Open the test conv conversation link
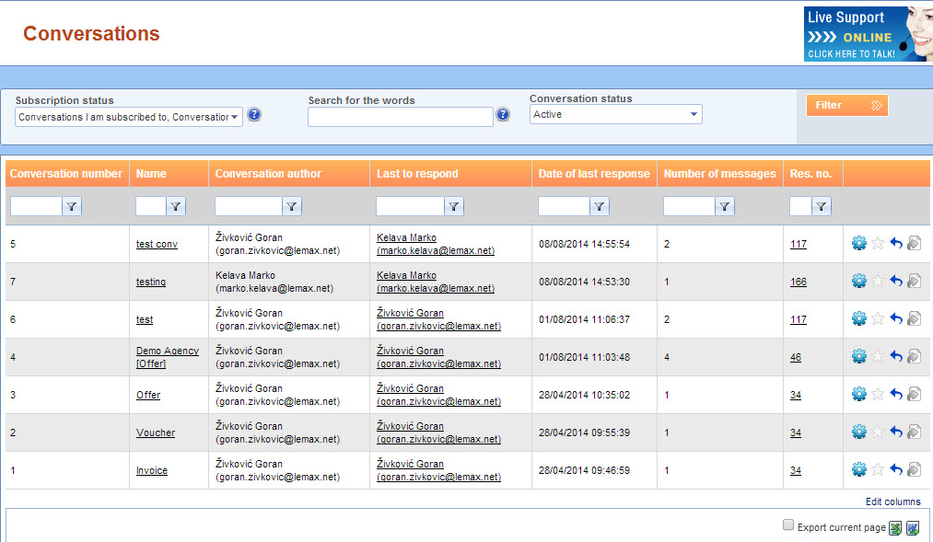Screen dimensions: 933x542 pyautogui.click(x=157, y=244)
